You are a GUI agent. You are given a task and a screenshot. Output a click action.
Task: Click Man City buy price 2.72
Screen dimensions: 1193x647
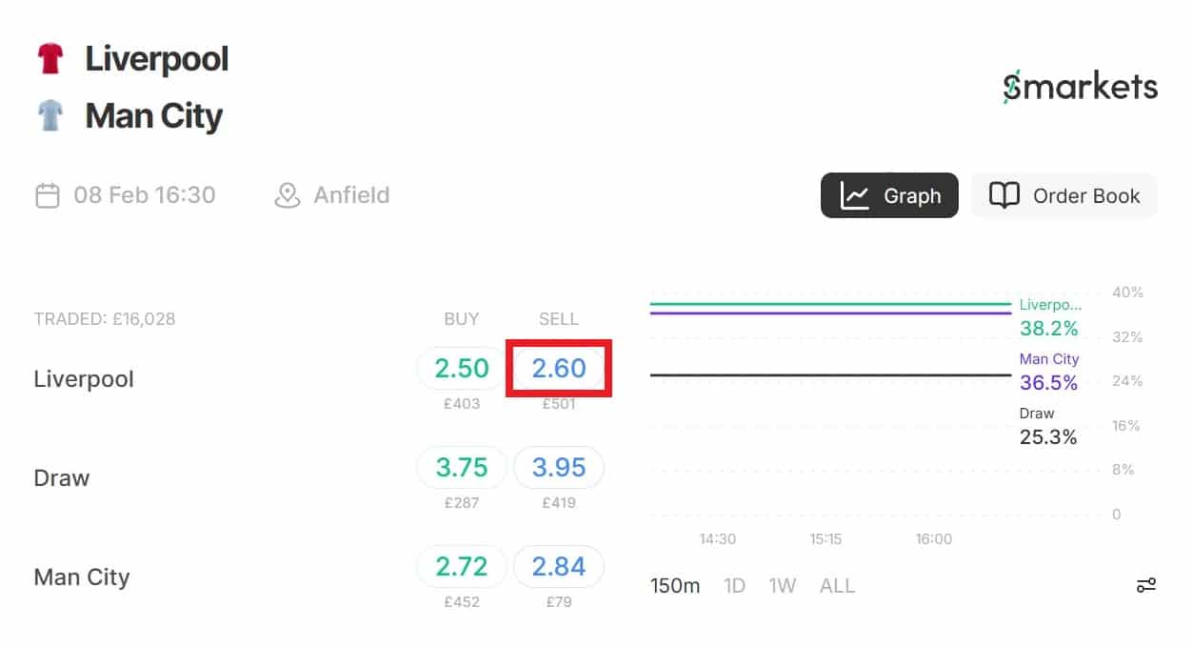462,567
